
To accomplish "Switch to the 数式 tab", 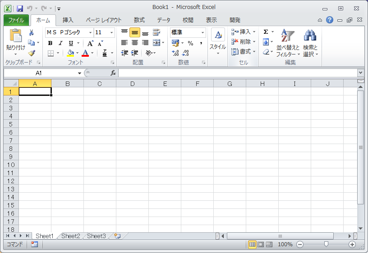I will pos(139,20).
